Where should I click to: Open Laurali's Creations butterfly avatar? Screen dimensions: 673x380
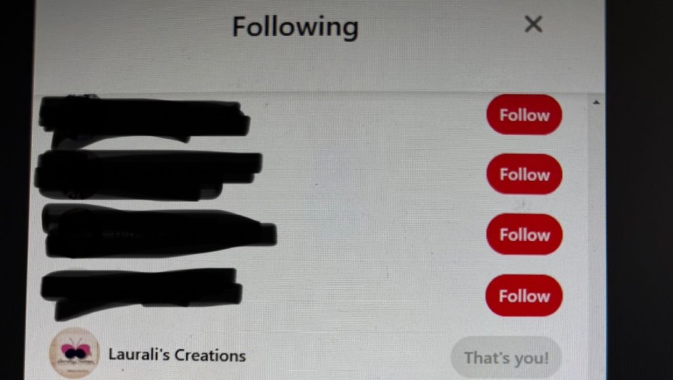[75, 353]
